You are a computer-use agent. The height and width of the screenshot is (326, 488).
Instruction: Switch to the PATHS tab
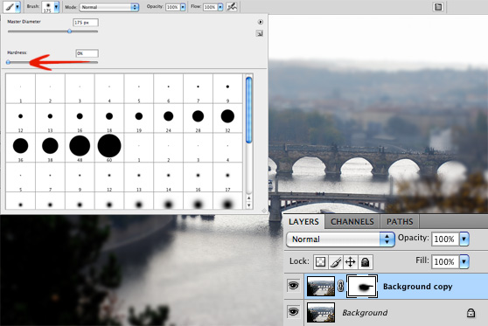pos(400,221)
